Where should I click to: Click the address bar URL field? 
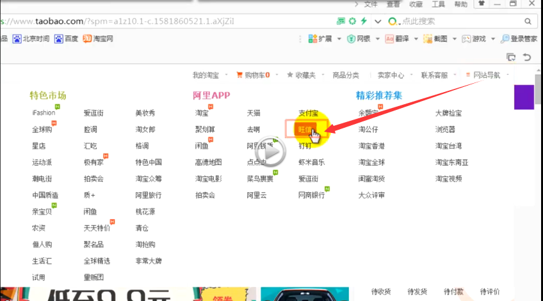coord(166,22)
